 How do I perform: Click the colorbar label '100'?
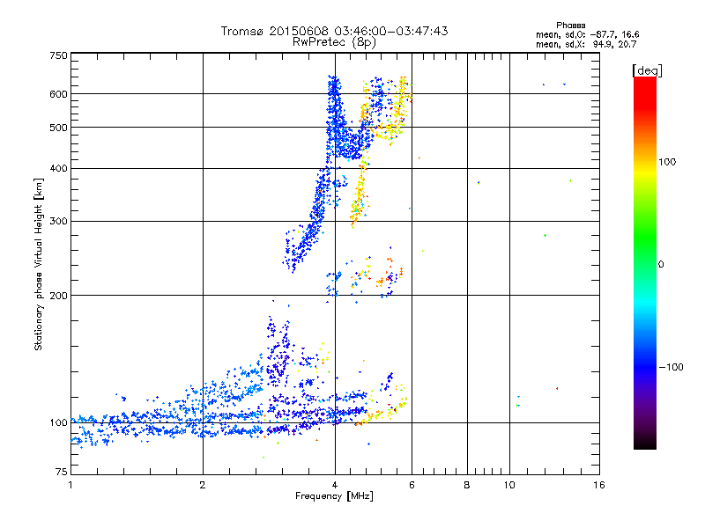click(667, 162)
